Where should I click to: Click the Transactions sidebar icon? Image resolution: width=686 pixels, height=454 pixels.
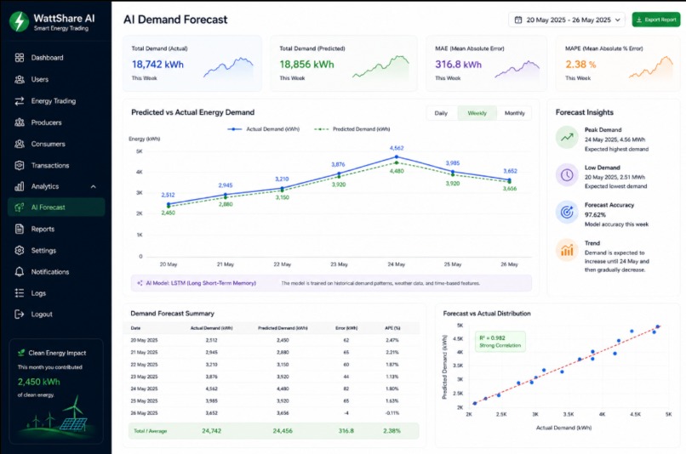pos(20,165)
